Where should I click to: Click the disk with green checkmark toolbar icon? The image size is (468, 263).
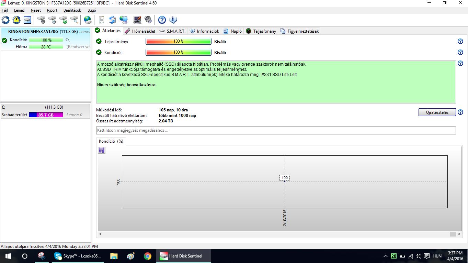pyautogui.click(x=63, y=20)
